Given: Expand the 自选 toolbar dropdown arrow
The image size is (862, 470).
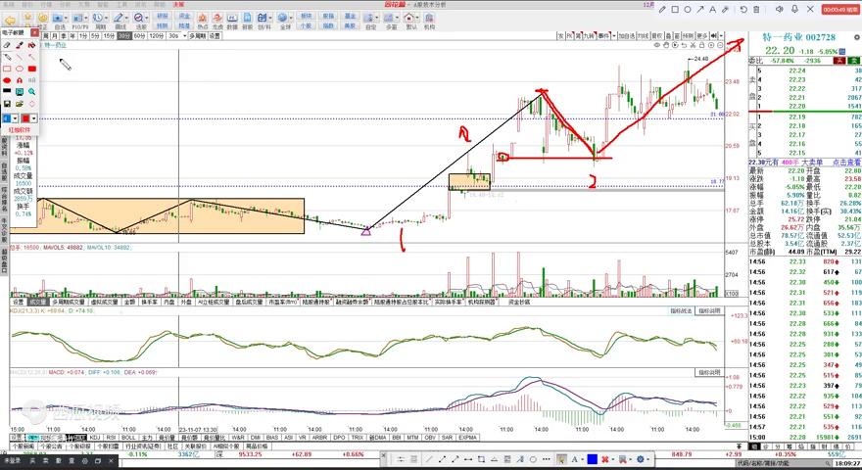Looking at the screenshot, I should pyautogui.click(x=67, y=19).
